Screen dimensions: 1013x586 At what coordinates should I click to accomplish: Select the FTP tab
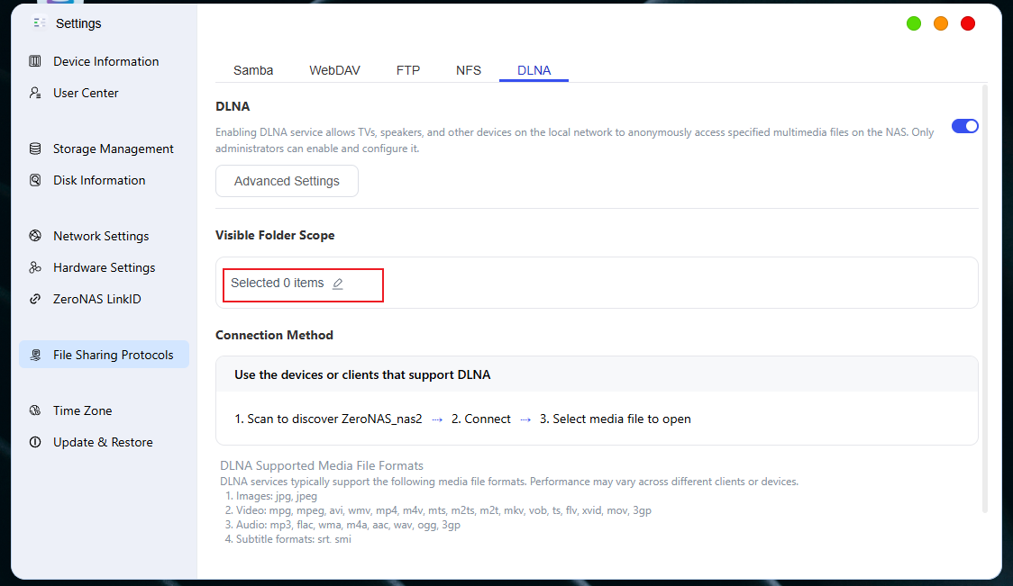coord(408,70)
